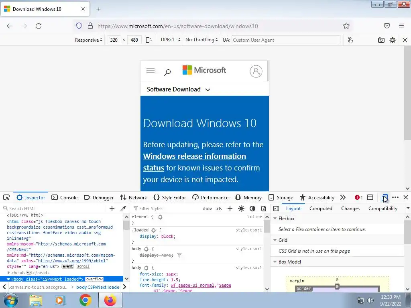Click Filter Styles input
This screenshot has height=308, width=411.
166,209
